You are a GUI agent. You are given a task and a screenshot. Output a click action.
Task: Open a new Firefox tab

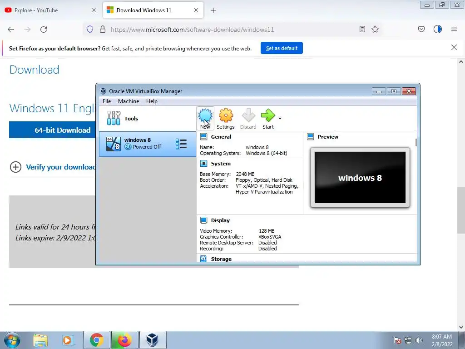pyautogui.click(x=213, y=10)
